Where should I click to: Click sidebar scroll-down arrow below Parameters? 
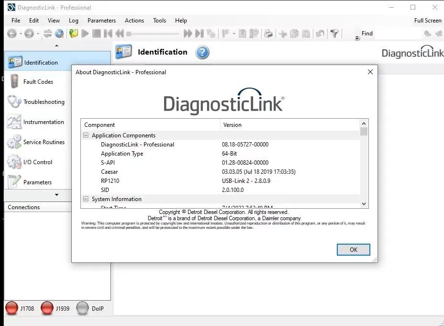[x=56, y=194]
